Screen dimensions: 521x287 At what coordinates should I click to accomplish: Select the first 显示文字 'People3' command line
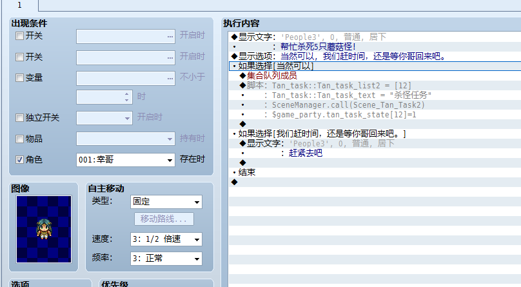tap(375, 37)
